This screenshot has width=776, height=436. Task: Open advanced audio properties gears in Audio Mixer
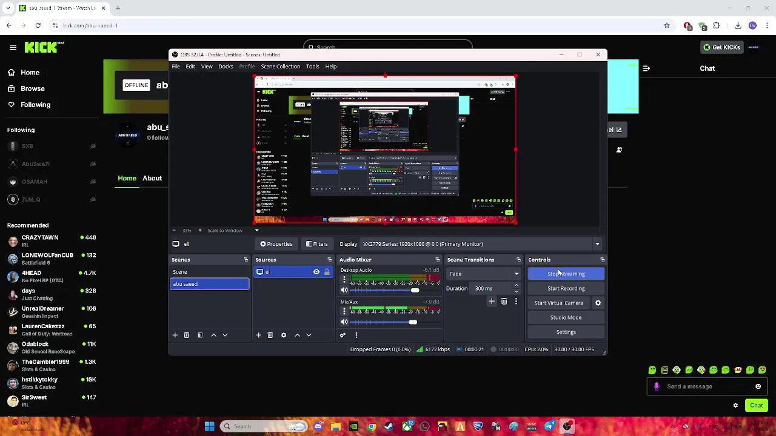point(343,335)
